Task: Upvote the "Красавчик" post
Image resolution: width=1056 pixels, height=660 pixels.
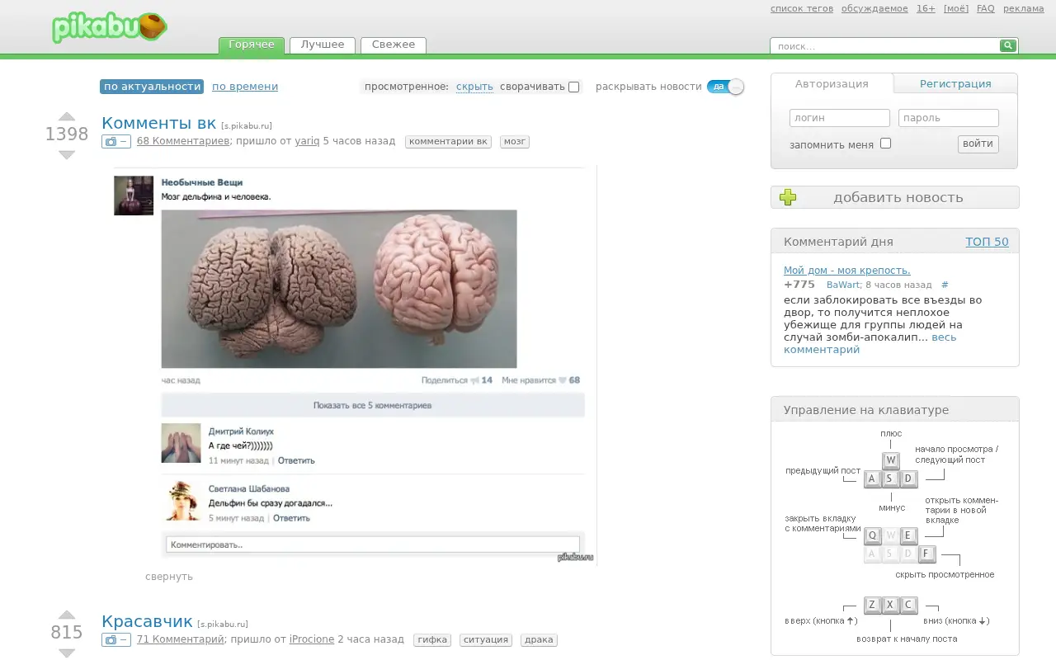Action: [x=67, y=615]
